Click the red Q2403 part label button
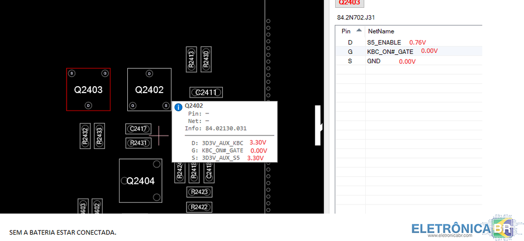524x241 pixels. [350, 3]
